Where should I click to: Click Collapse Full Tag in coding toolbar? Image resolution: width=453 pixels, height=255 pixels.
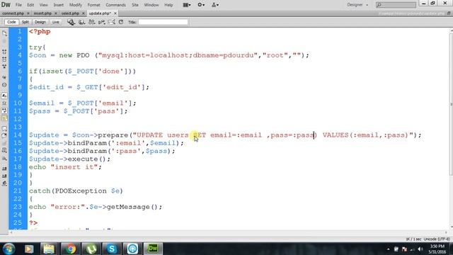(4, 52)
